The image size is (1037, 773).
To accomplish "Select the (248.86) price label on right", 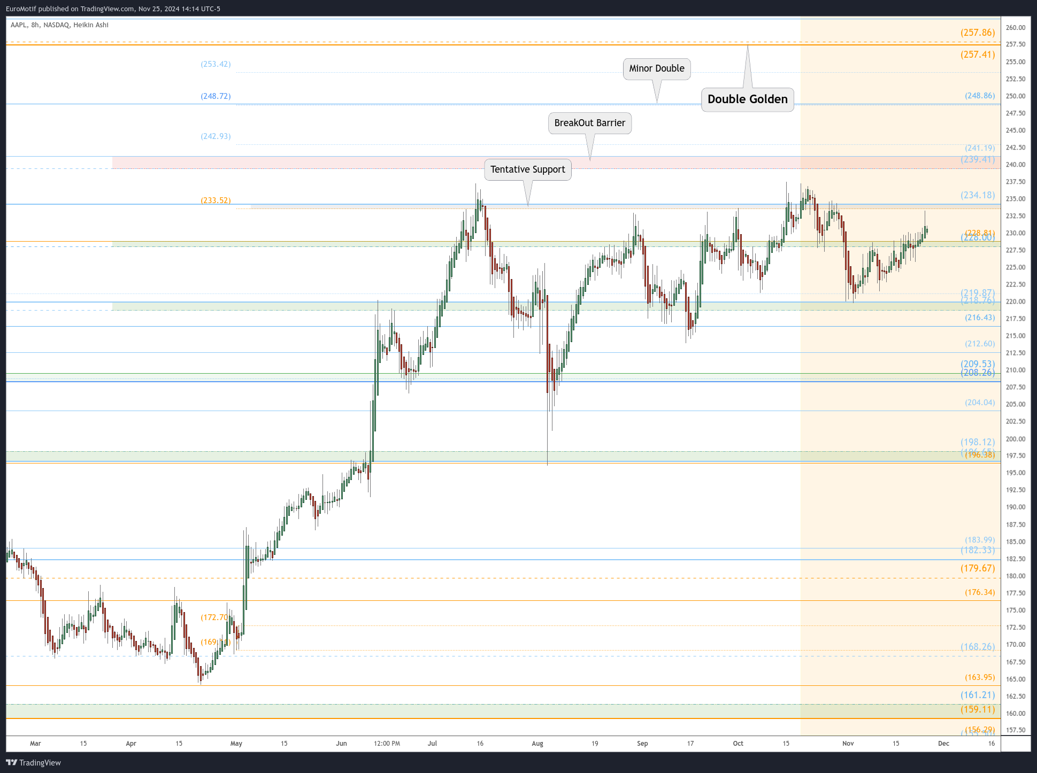I will [980, 96].
